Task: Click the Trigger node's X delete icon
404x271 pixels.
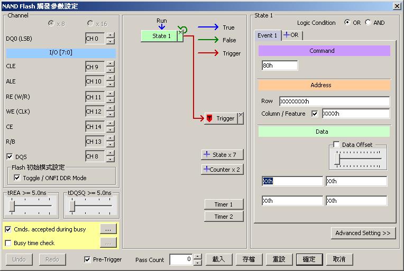Action: click(241, 115)
